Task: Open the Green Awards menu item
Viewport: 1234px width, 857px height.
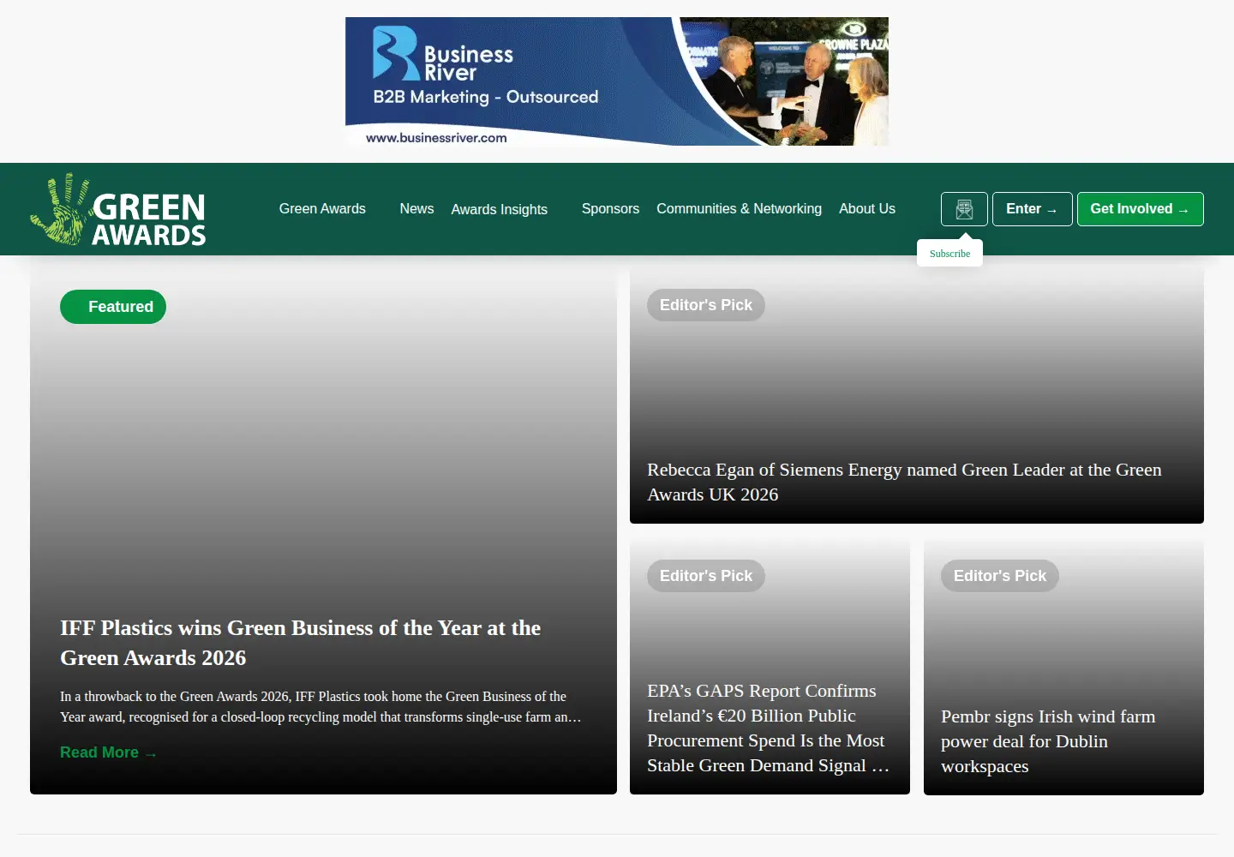Action: pos(322,208)
